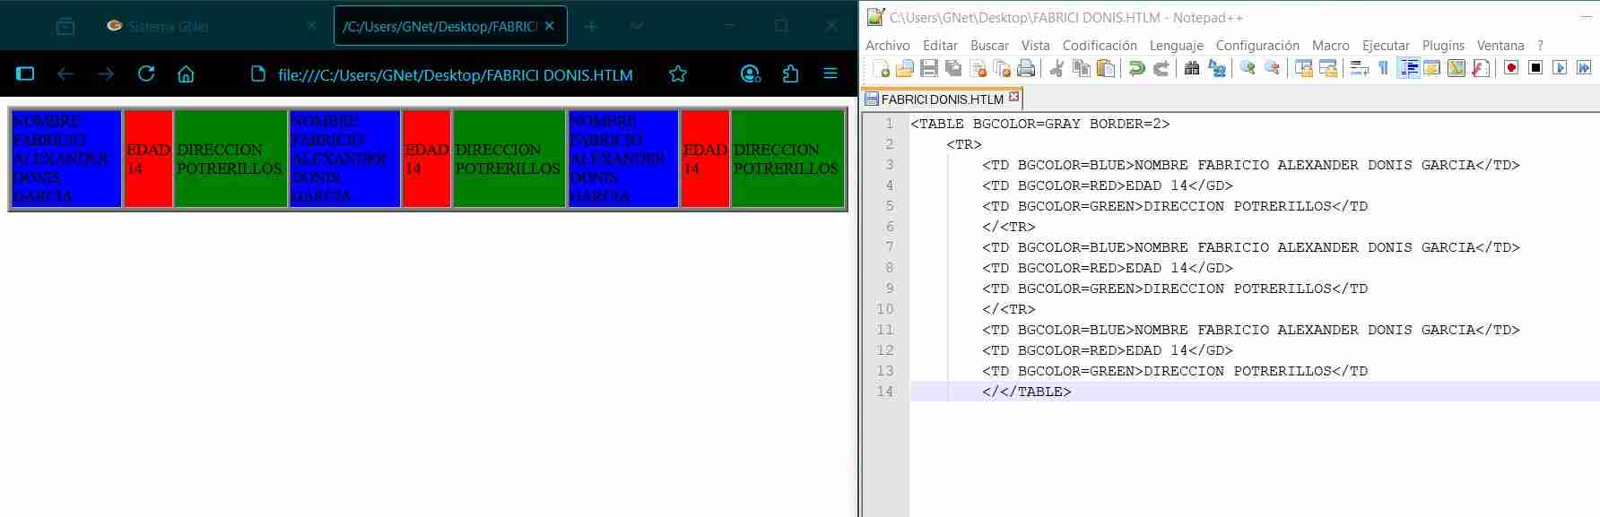This screenshot has height=517, width=1600.
Task: Toggle synchronized horizontal scrolling
Action: point(1327,68)
